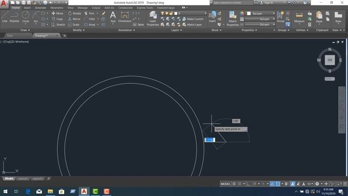This screenshot has height=196, width=348.
Task: Toggle drawing grid display in status bar
Action: click(x=234, y=184)
